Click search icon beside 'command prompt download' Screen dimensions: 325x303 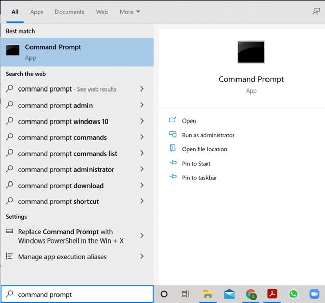tap(9, 185)
